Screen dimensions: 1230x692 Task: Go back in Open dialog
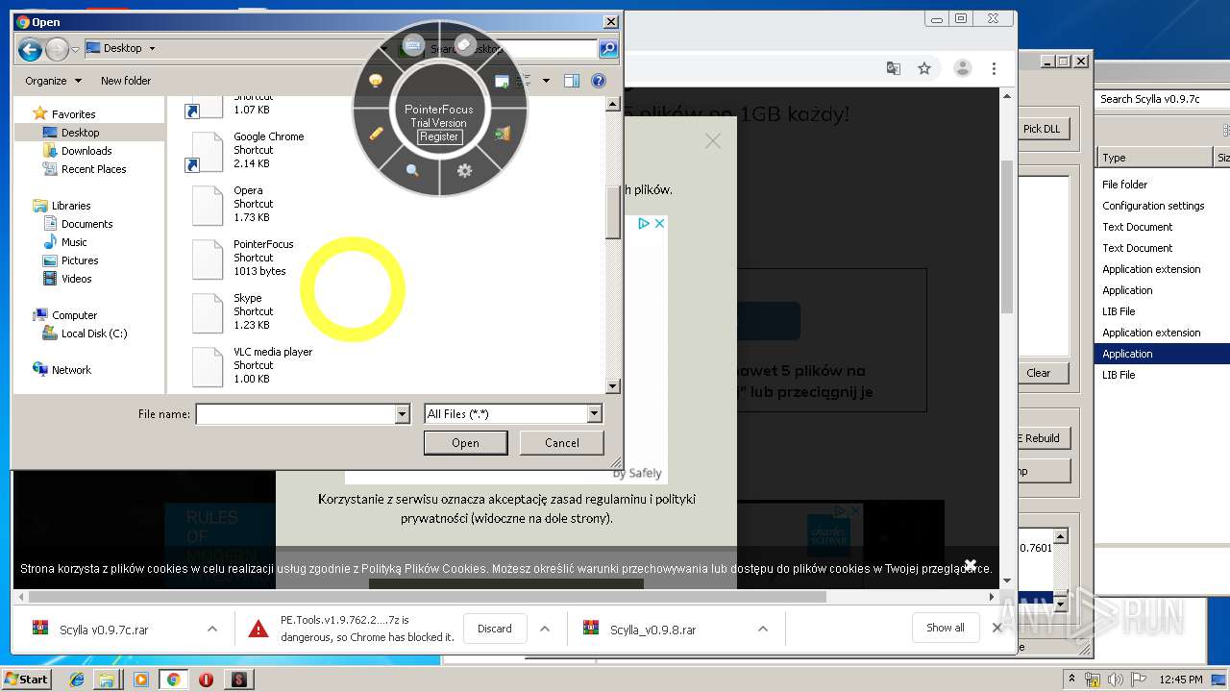pyautogui.click(x=30, y=48)
